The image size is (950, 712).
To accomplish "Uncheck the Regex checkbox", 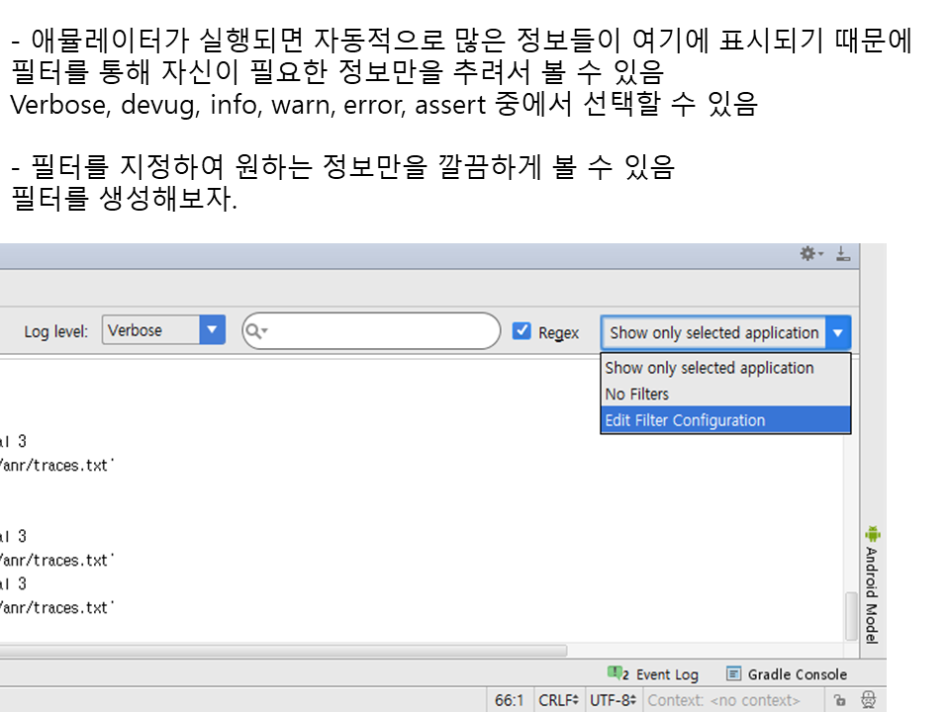I will pyautogui.click(x=522, y=331).
